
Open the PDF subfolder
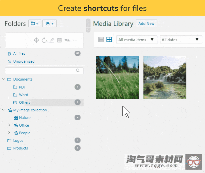tap(22, 87)
